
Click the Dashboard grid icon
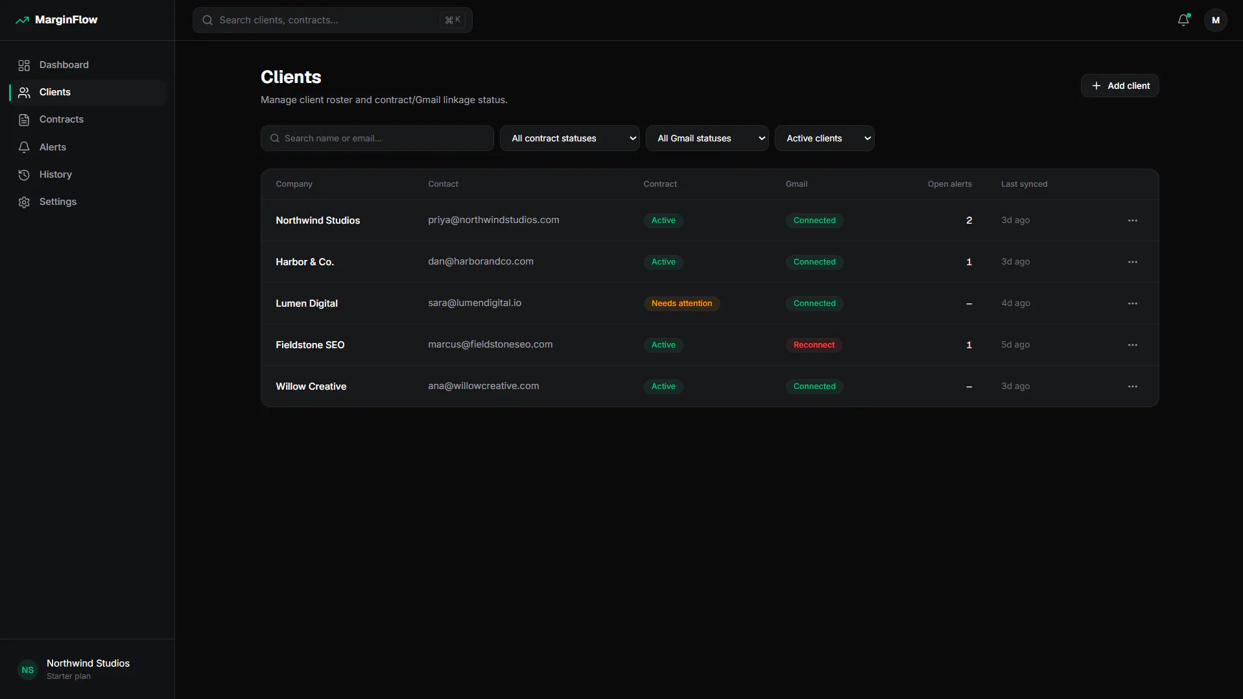[x=24, y=65]
